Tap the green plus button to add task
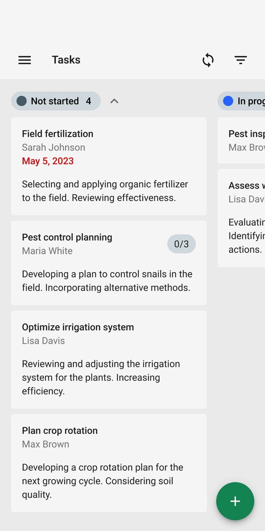Screen dimensions: 265x531 point(235,501)
